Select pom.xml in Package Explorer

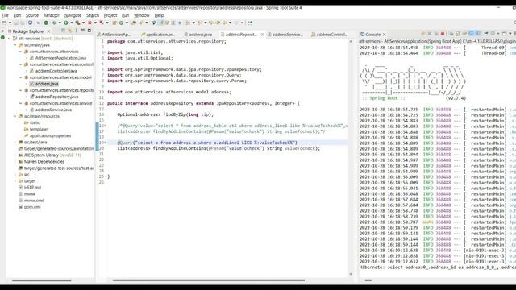(32, 207)
